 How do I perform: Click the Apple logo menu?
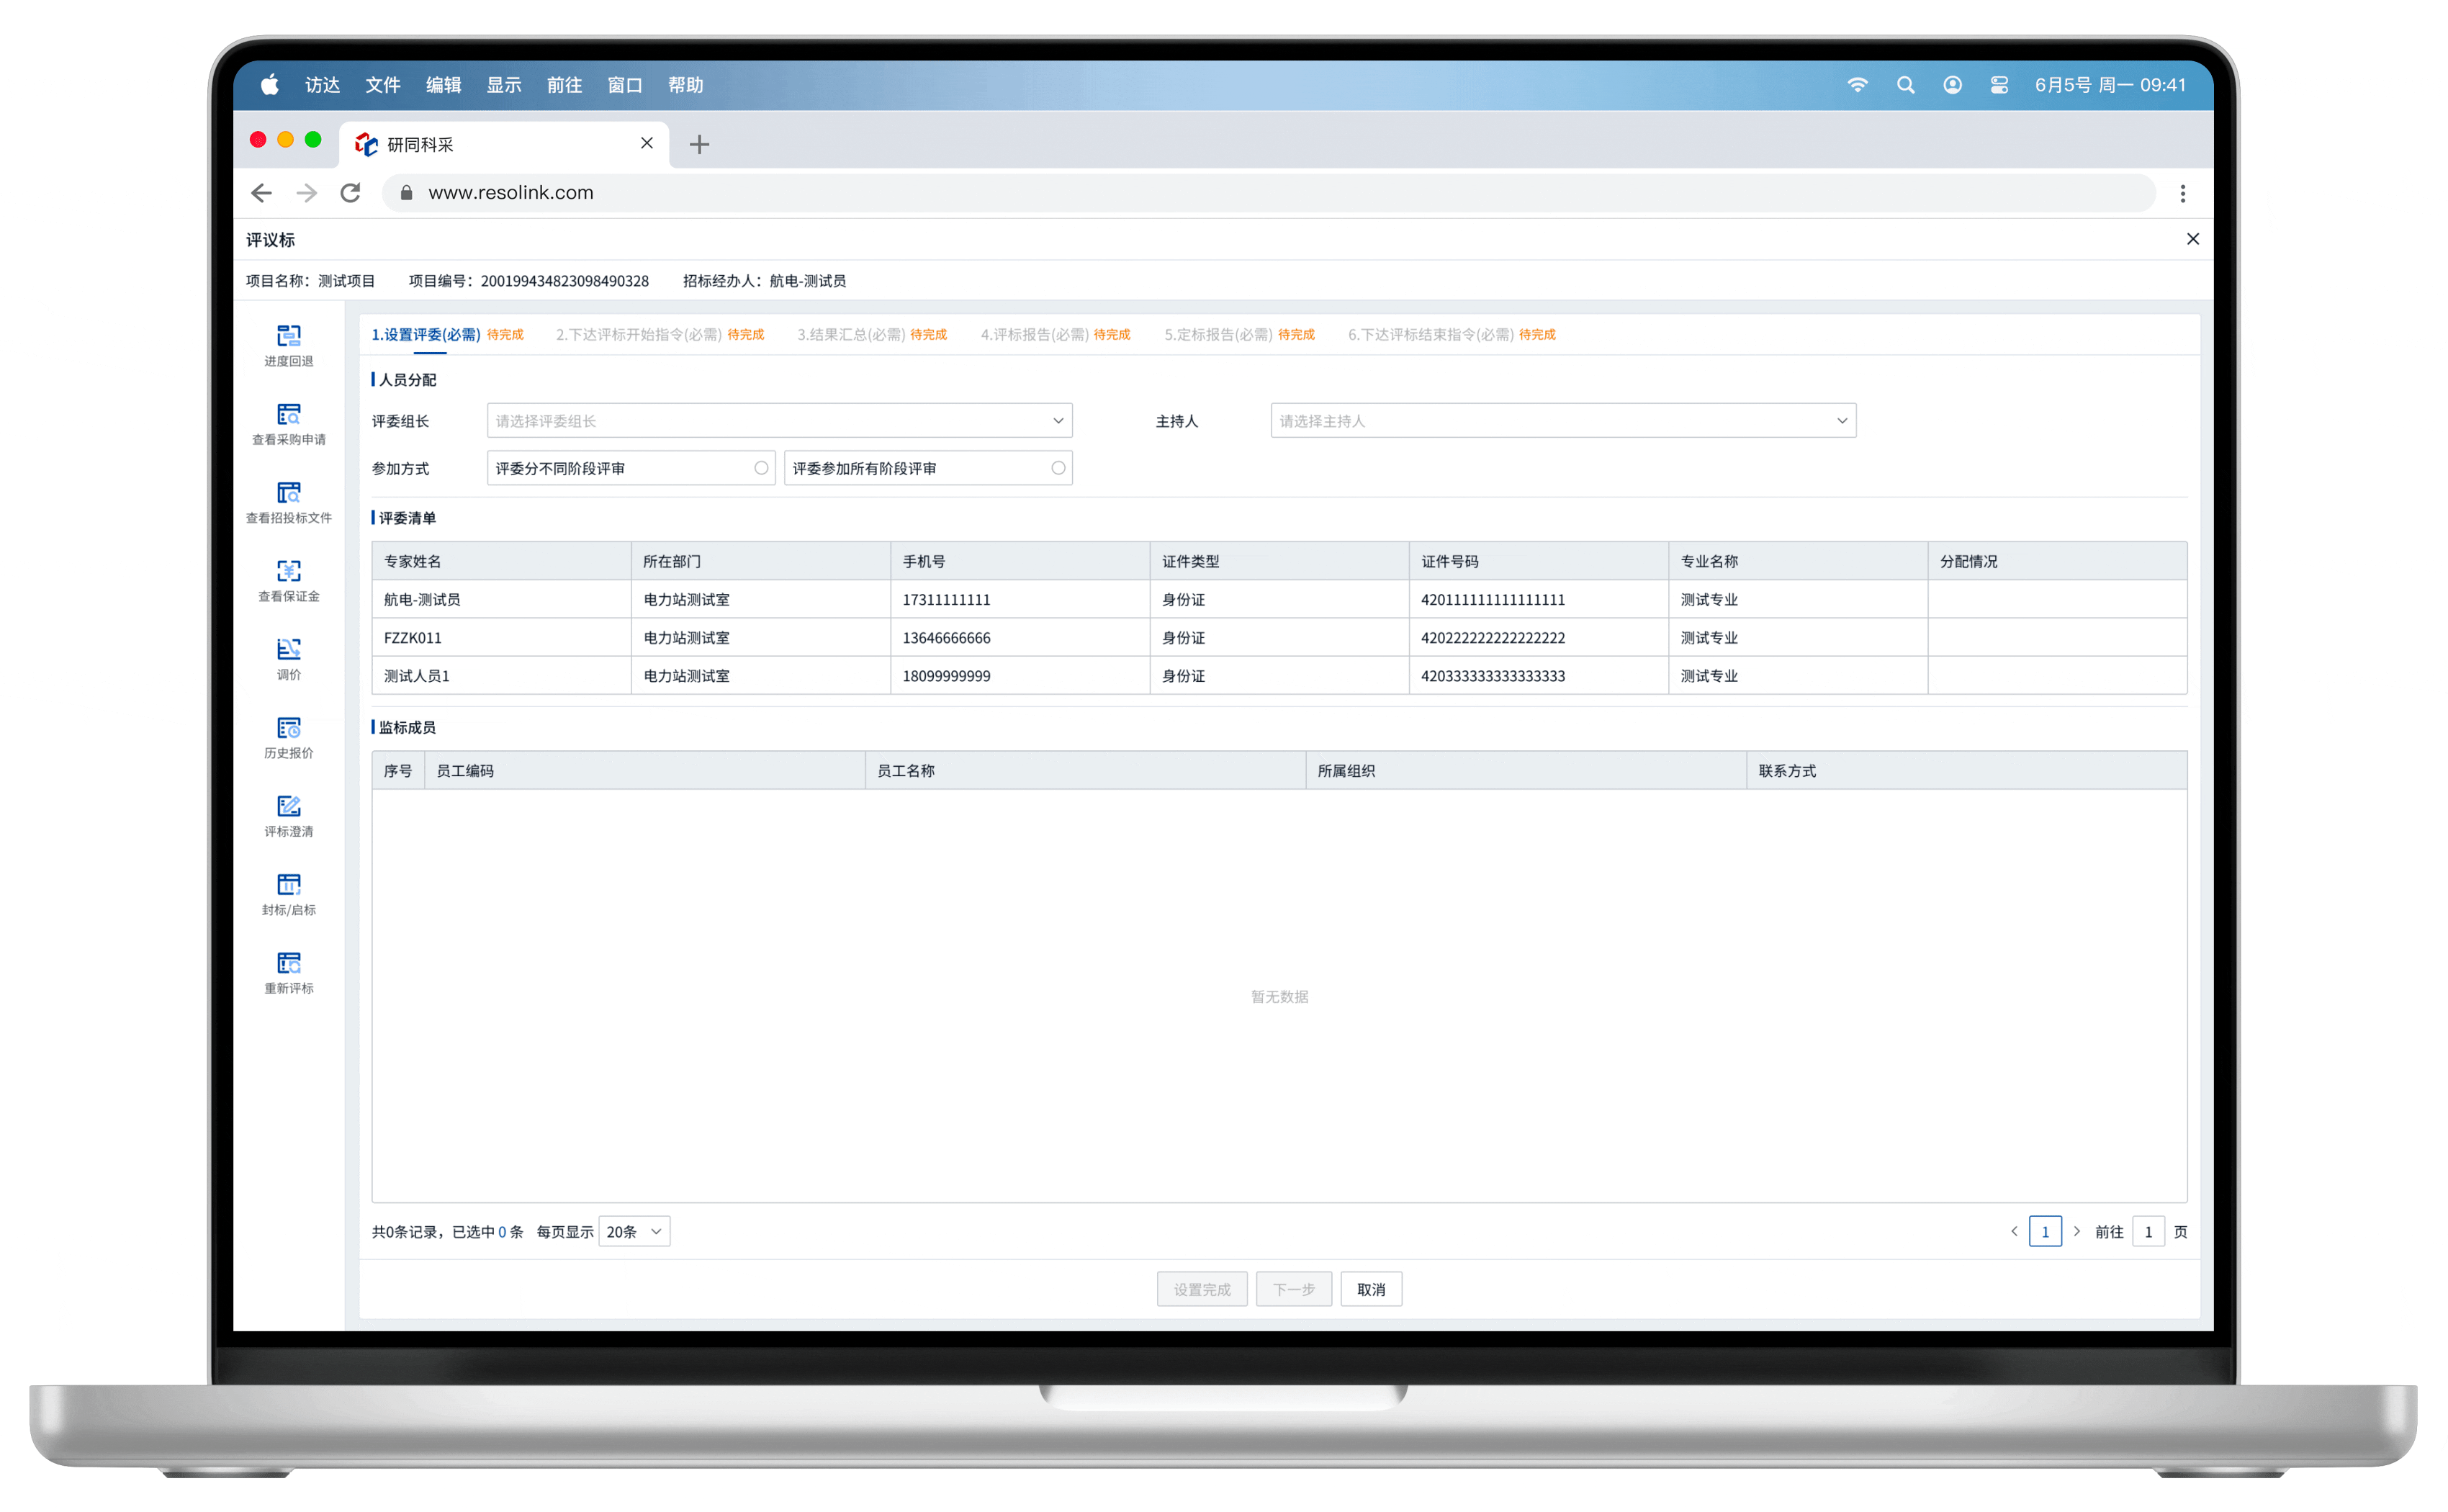(x=270, y=85)
